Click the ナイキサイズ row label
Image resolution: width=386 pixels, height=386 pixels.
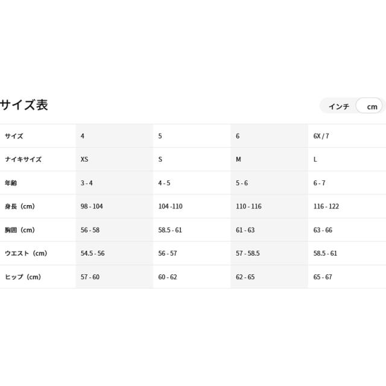pos(23,159)
